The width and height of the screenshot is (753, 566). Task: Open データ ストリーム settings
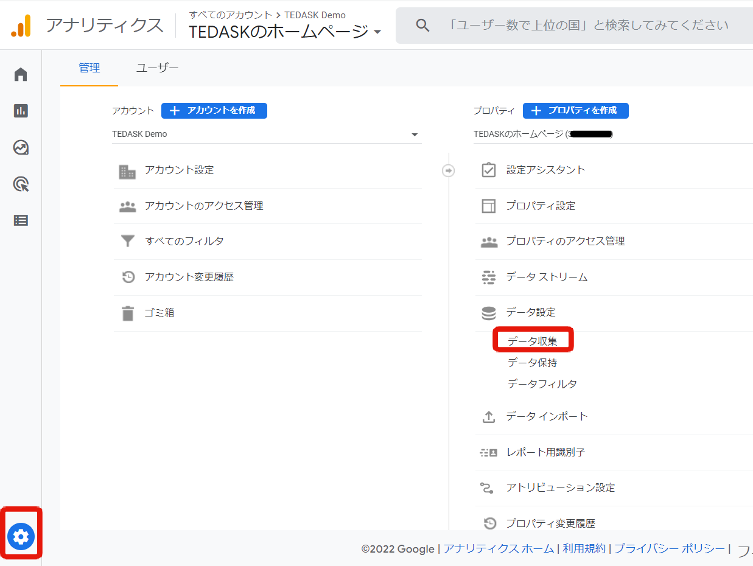pos(547,278)
